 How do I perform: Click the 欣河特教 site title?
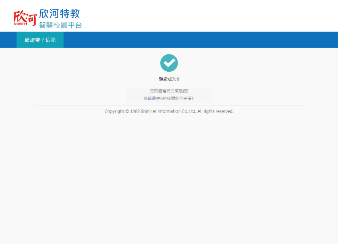(59, 13)
